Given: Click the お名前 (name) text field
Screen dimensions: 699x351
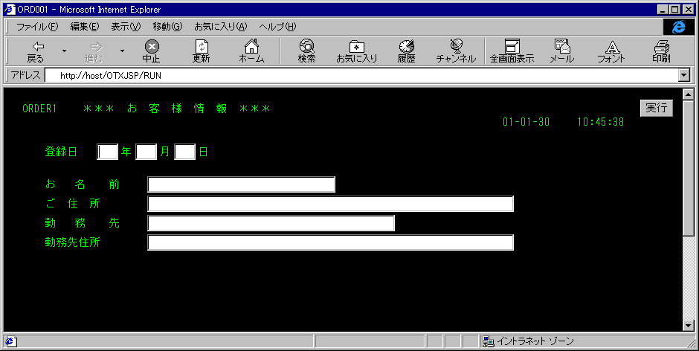Looking at the screenshot, I should [241, 184].
